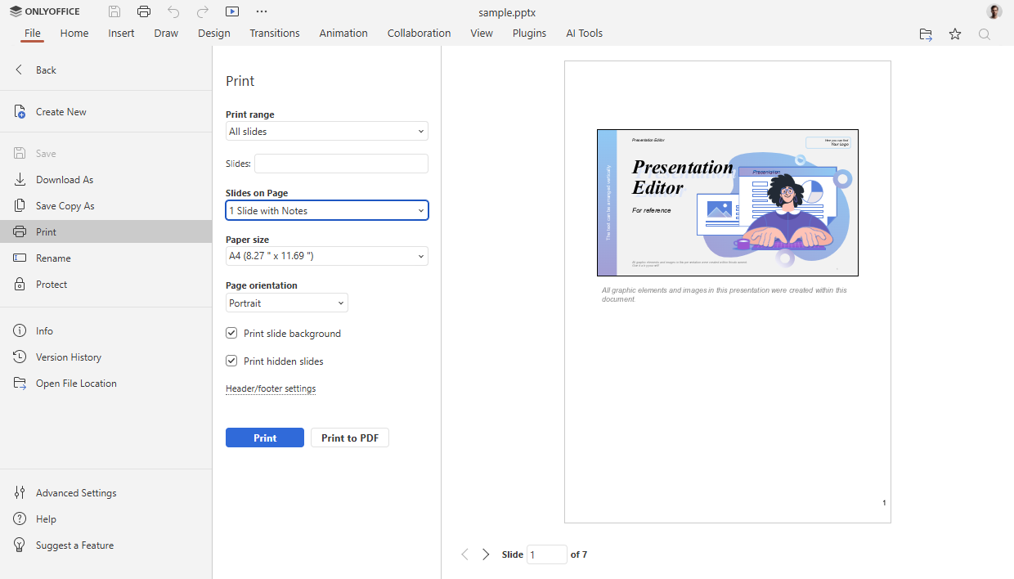
Task: Switch to the Plugins tab
Action: click(529, 34)
